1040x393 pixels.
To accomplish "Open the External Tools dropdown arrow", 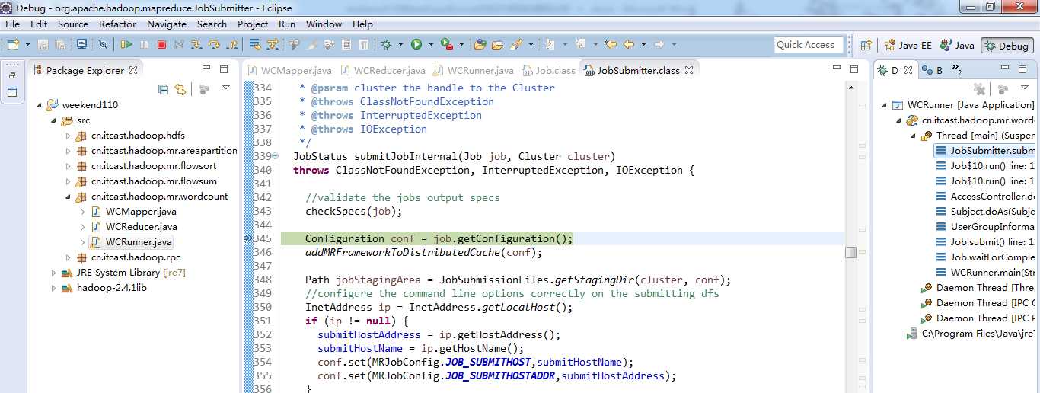I will [461, 44].
